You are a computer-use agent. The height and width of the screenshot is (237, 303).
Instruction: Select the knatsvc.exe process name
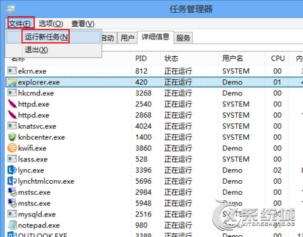point(37,126)
